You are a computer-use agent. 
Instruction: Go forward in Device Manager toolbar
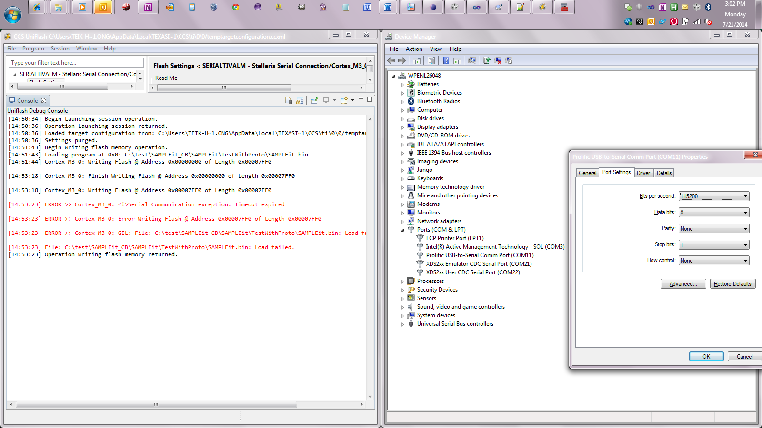tap(401, 60)
